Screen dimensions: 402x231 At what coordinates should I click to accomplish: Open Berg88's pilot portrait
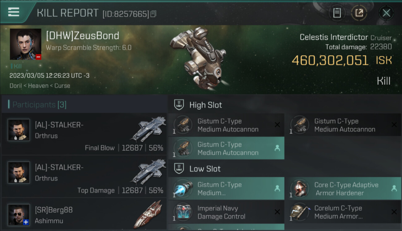[x=19, y=215]
